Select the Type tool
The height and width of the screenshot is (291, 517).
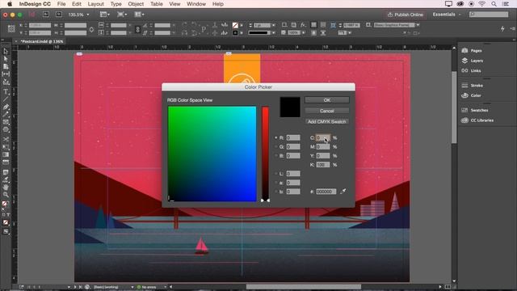6,91
